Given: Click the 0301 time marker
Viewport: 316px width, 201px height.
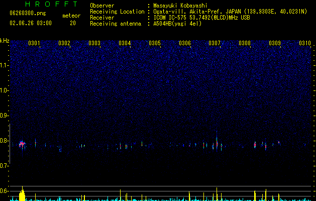Looking at the screenshot, I should click(x=34, y=43).
